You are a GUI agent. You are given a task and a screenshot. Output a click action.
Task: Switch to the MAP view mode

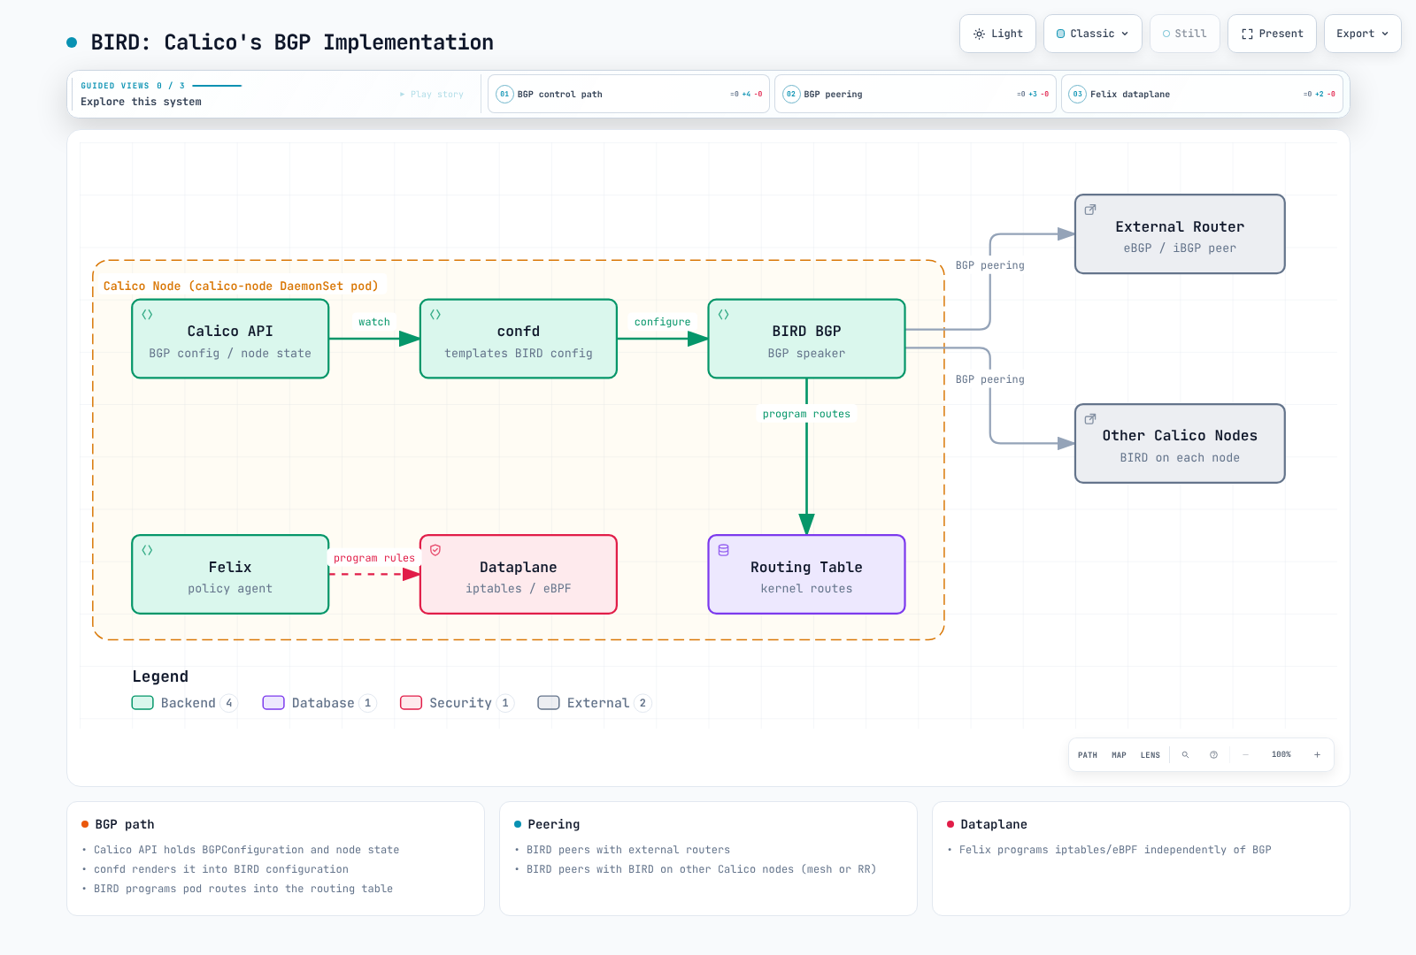(1119, 755)
